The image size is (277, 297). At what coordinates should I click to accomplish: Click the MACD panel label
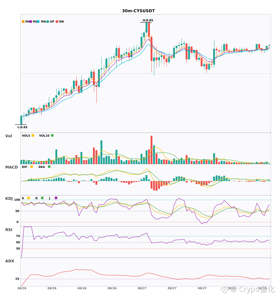point(11,167)
